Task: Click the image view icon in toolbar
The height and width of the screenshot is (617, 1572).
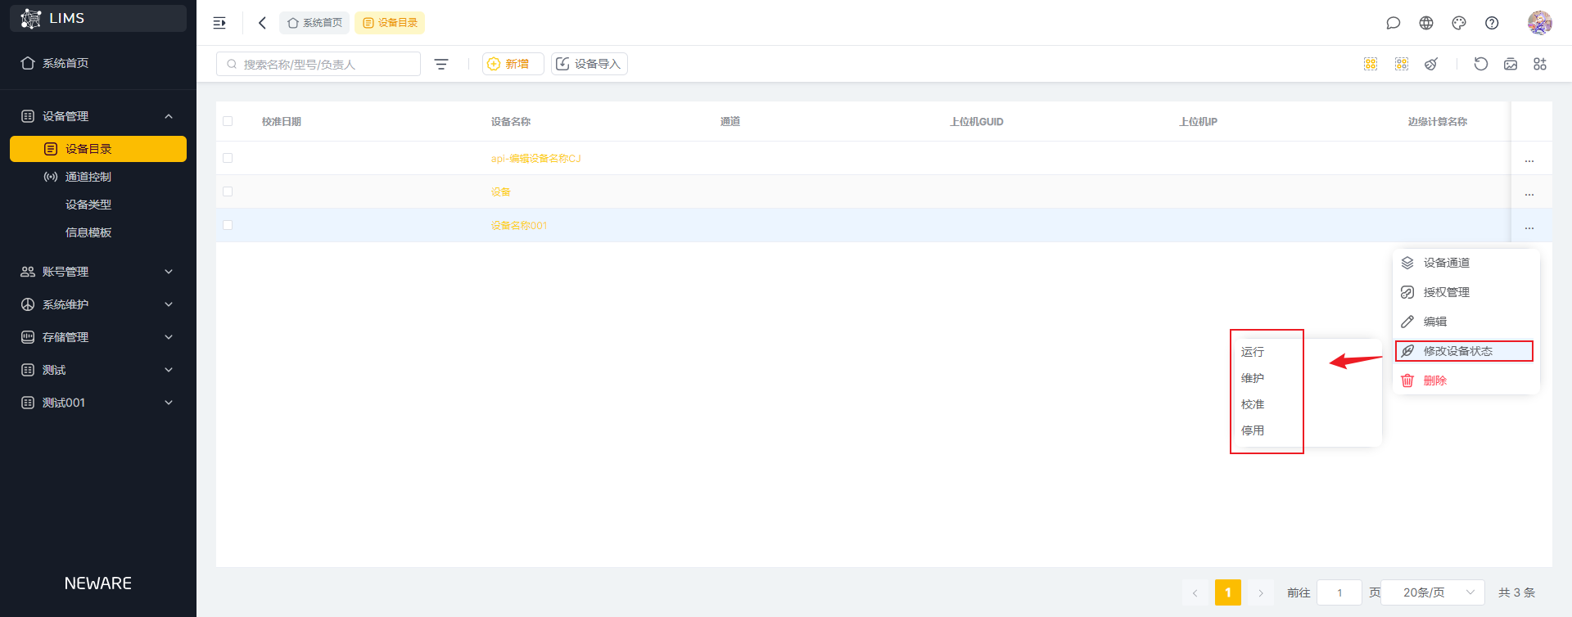Action: pos(1511,64)
